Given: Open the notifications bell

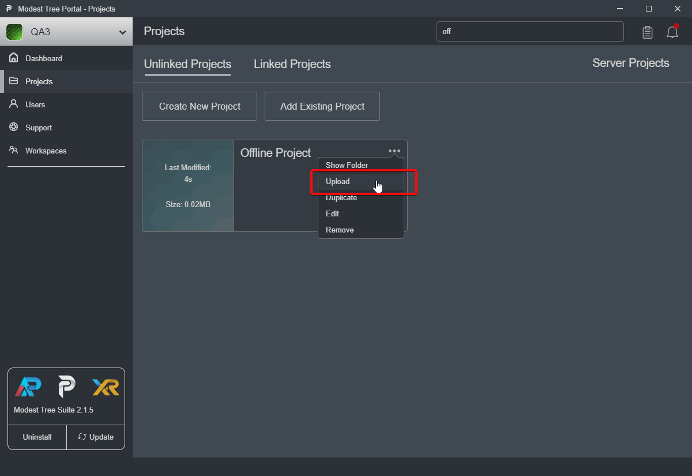Looking at the screenshot, I should point(672,32).
